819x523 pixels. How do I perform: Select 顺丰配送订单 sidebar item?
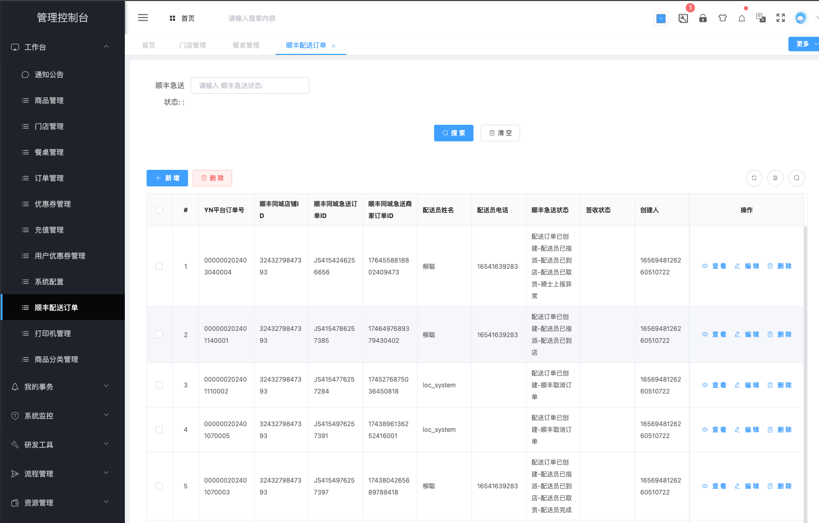click(x=63, y=308)
